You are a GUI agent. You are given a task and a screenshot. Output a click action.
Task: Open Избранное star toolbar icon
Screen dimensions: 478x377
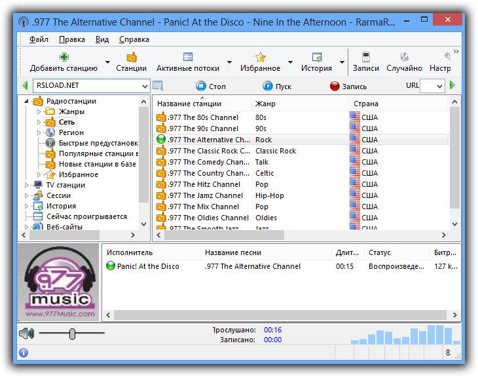(x=261, y=57)
